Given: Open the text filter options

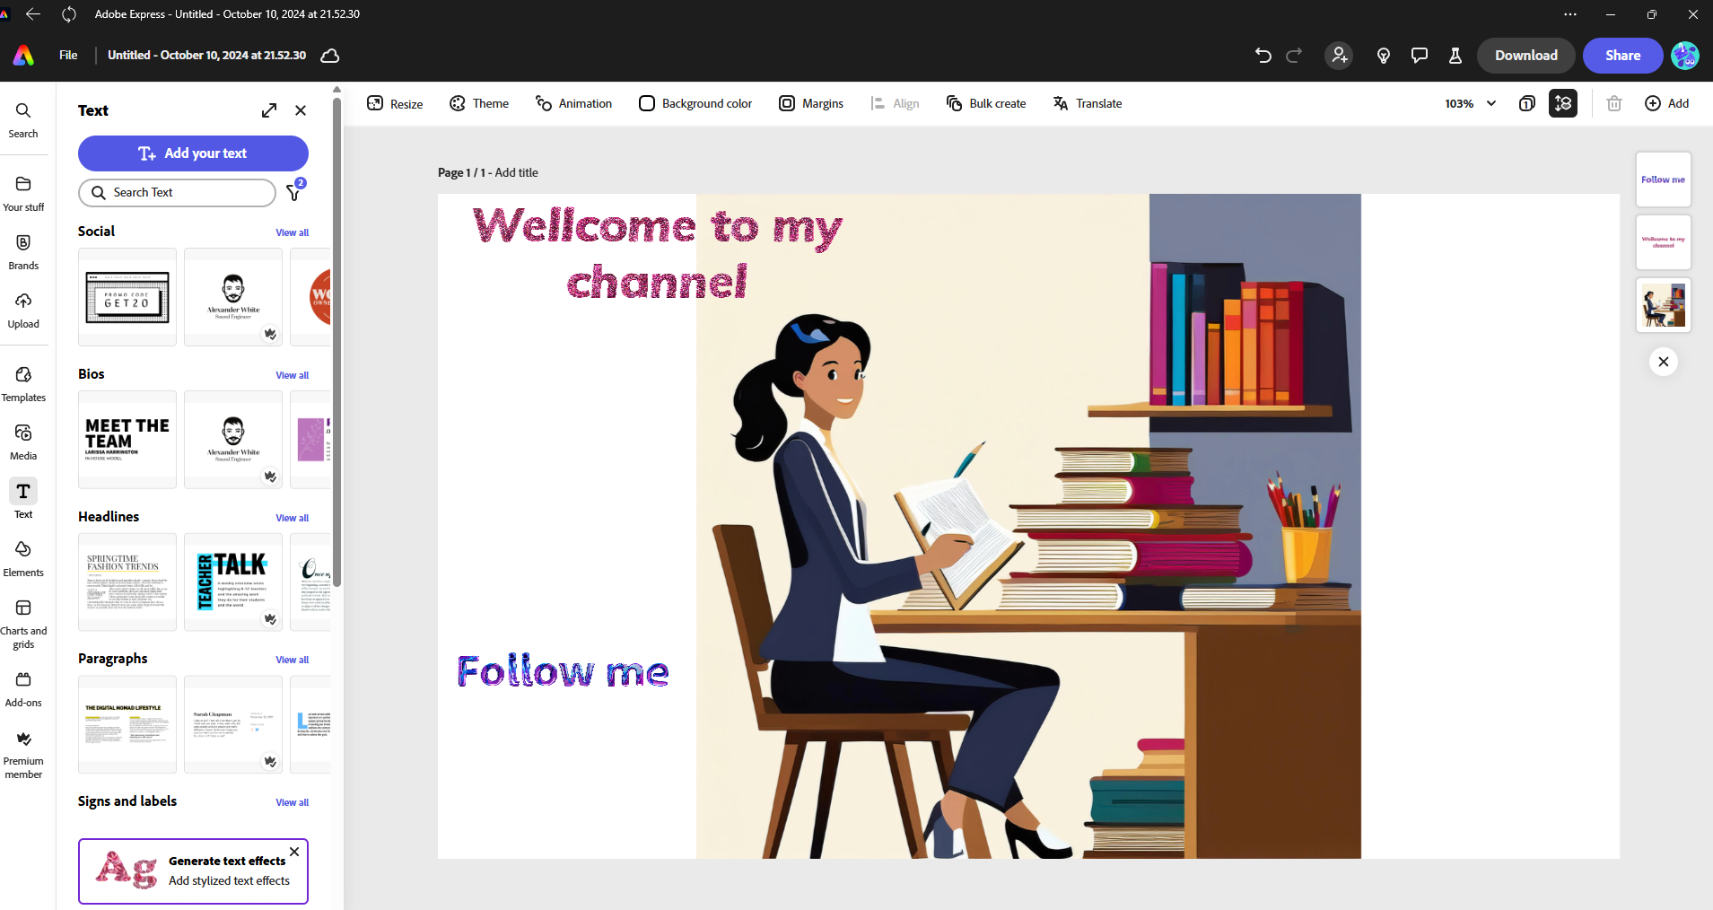Looking at the screenshot, I should [293, 192].
